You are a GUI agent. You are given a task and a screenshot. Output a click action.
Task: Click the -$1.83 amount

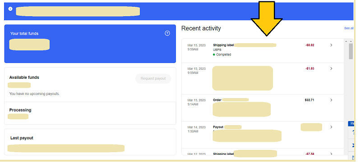point(310,68)
